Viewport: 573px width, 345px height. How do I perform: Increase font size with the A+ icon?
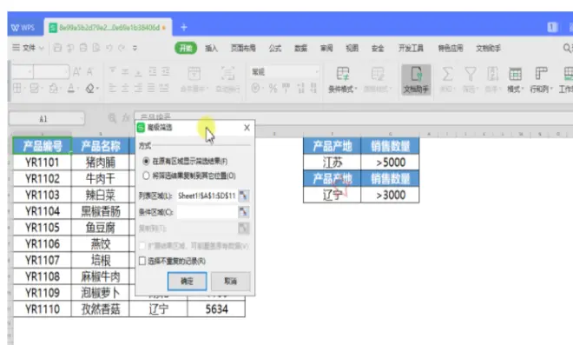(76, 72)
